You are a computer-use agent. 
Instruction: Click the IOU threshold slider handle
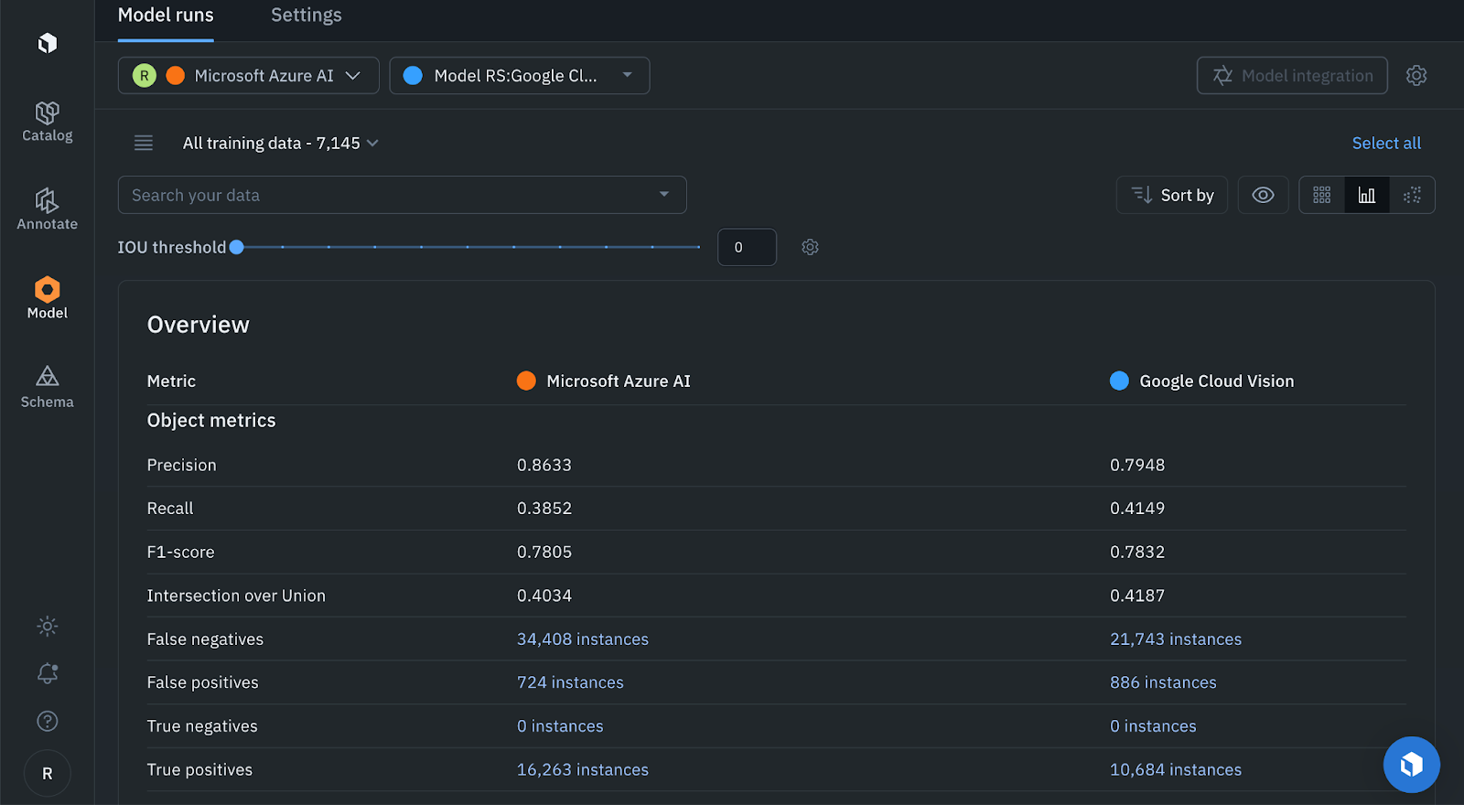(x=237, y=247)
